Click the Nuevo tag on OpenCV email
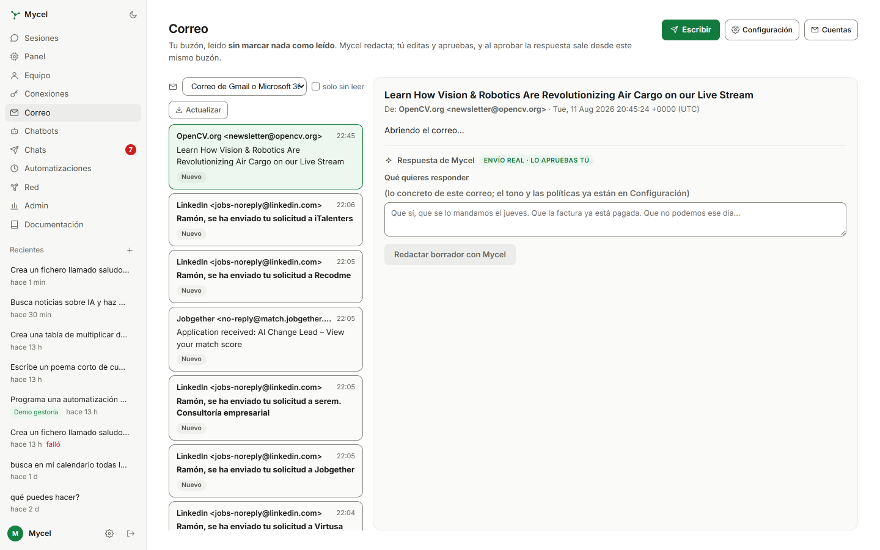 (x=191, y=177)
